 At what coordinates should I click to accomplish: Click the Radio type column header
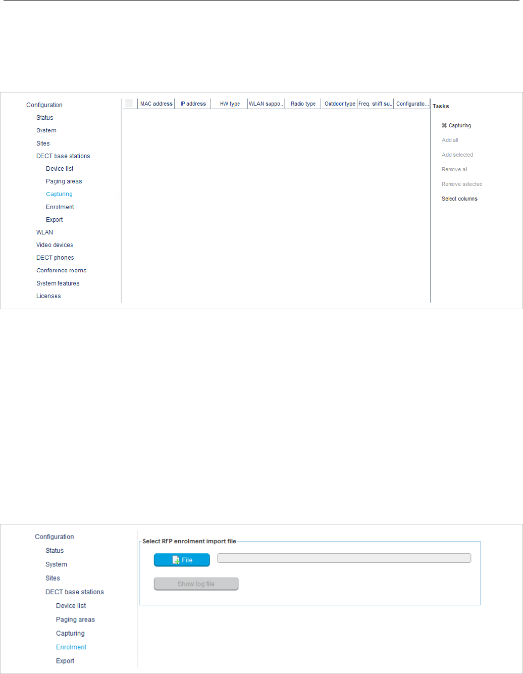(303, 104)
